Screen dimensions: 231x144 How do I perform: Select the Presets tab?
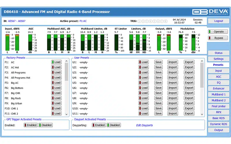pos(218,65)
